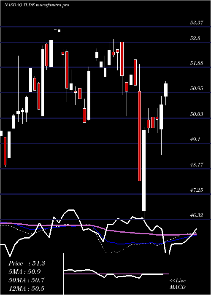Select the 51.88 price level label
Viewport: 211px width, 295px height.
[197, 63]
